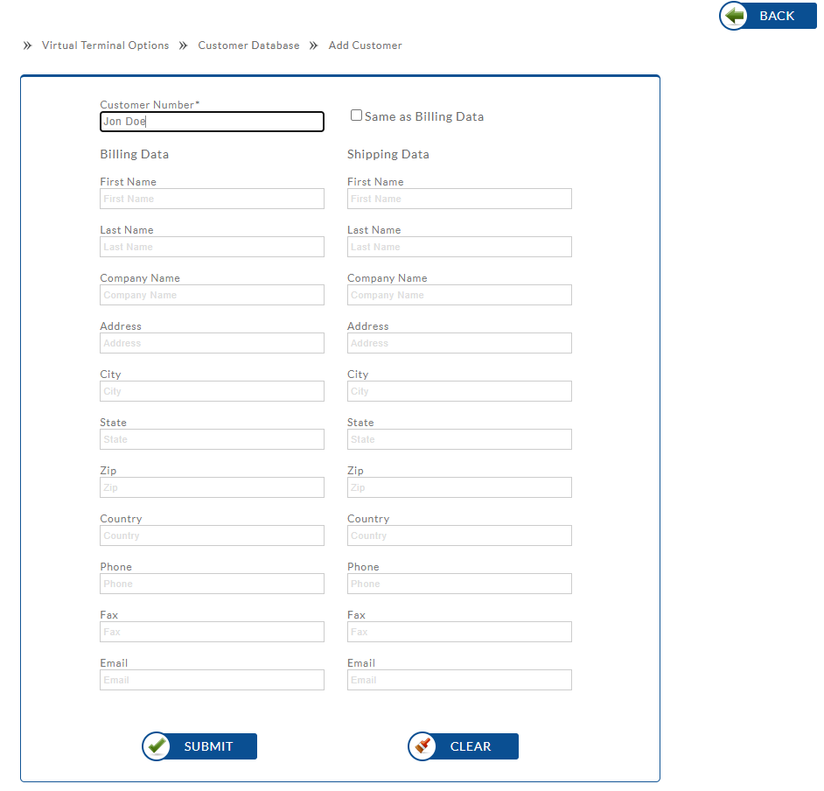
Task: Click the paintbrush Clear icon
Action: (423, 746)
